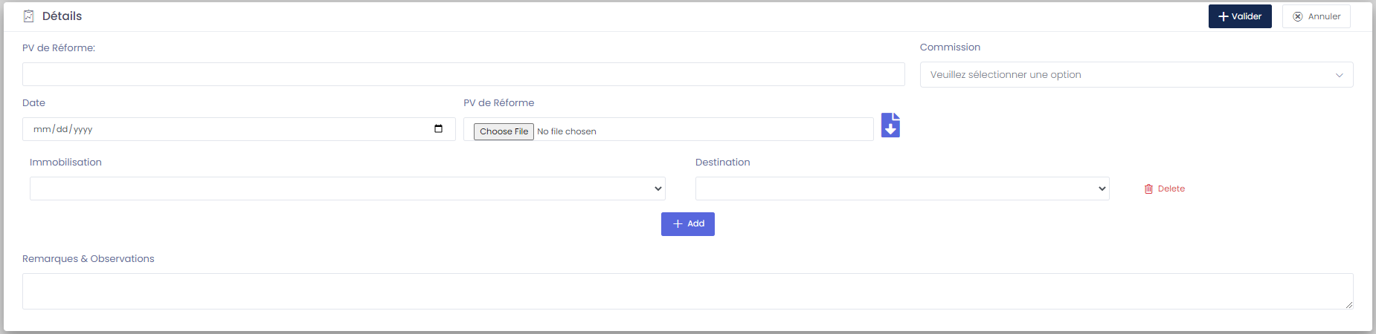The image size is (1376, 334).
Task: Click the Add button label
Action: tap(696, 224)
